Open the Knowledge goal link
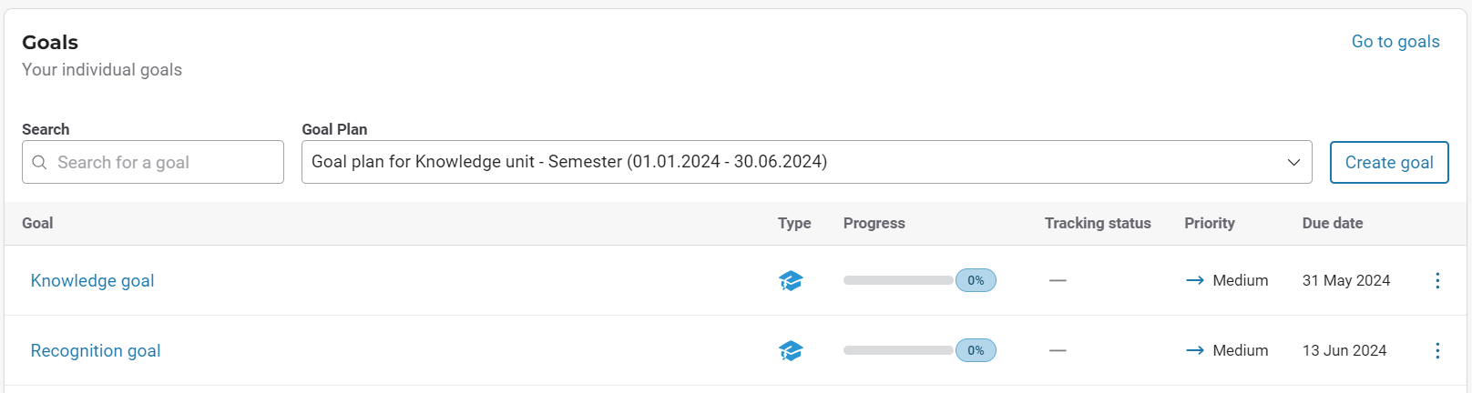 pyautogui.click(x=92, y=281)
